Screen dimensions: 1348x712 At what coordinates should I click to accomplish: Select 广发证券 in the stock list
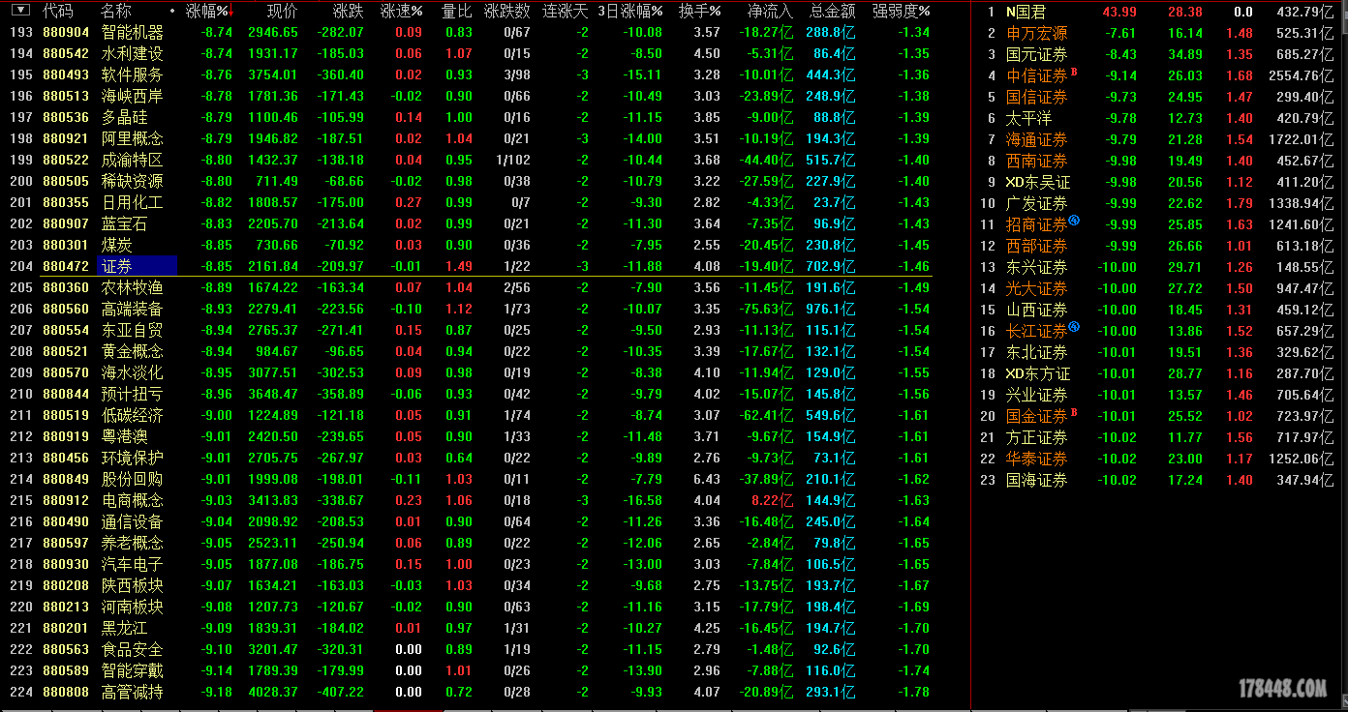(1037, 203)
